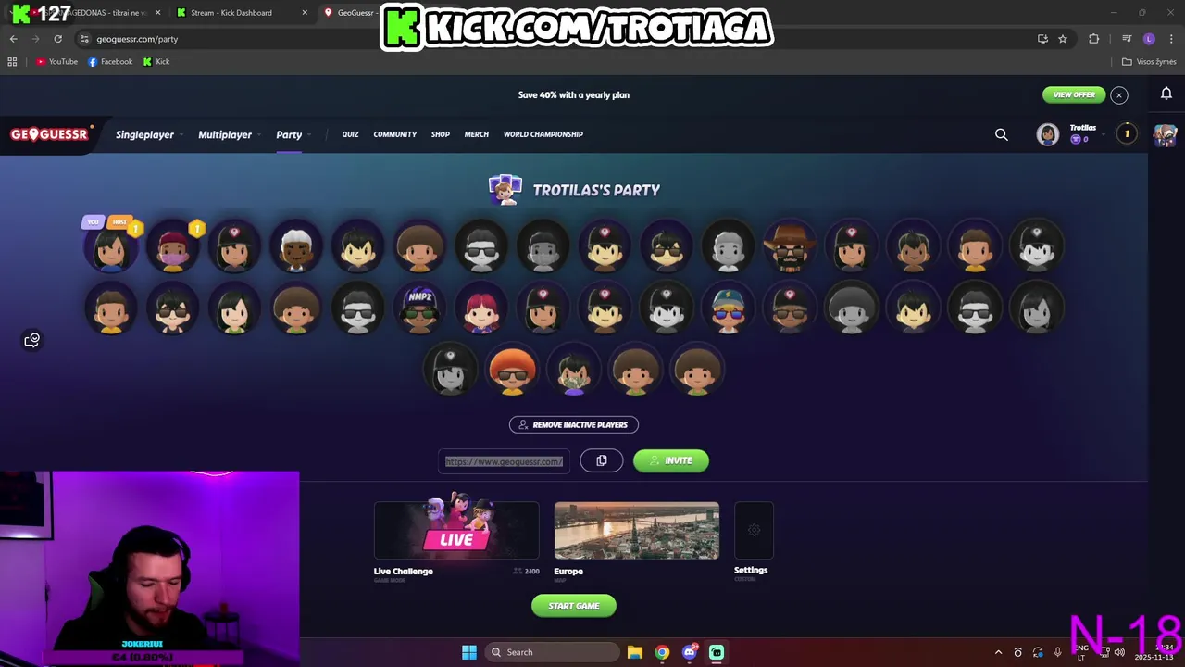Select the cowboy hat bearded avatar
The width and height of the screenshot is (1185, 667).
pos(790,246)
